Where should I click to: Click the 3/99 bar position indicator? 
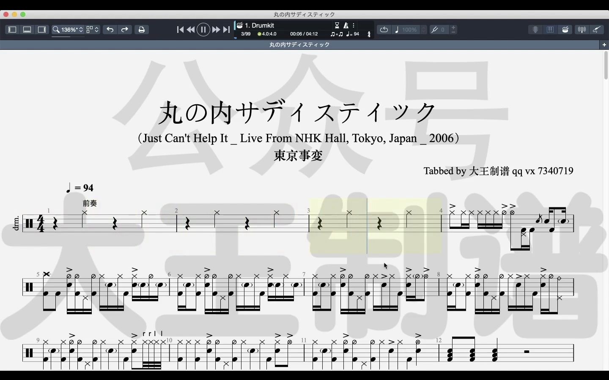(246, 34)
